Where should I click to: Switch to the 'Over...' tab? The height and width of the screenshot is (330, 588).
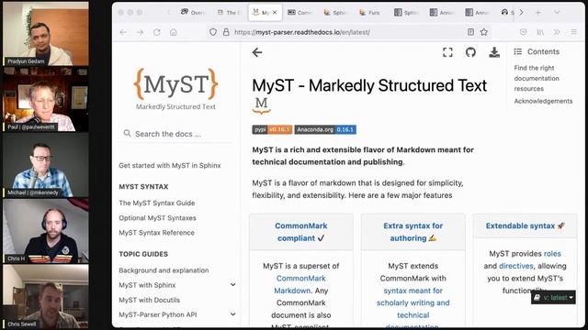click(x=192, y=12)
